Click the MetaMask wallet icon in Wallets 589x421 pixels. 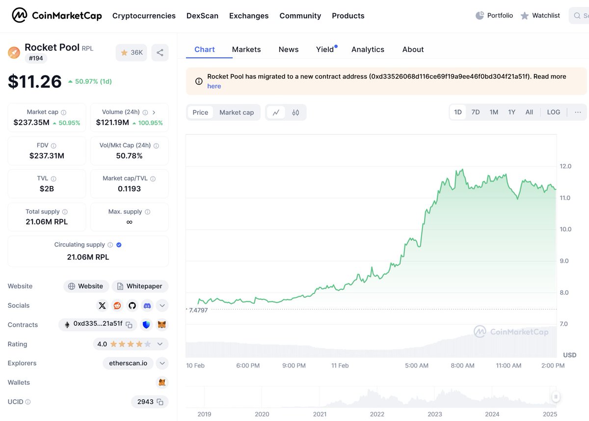pos(161,382)
